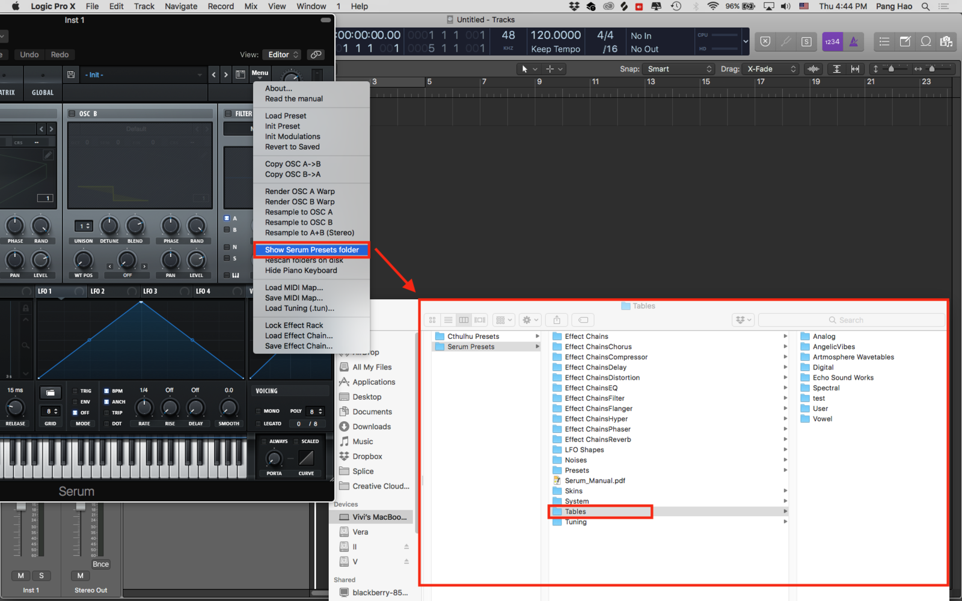The height and width of the screenshot is (601, 962).
Task: Enable LFO ENV mode checkbox
Action: 75,401
